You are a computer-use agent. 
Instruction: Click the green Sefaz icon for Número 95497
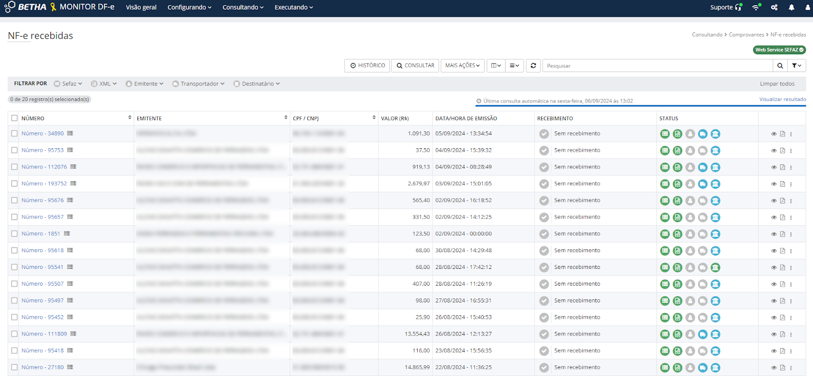click(x=665, y=301)
